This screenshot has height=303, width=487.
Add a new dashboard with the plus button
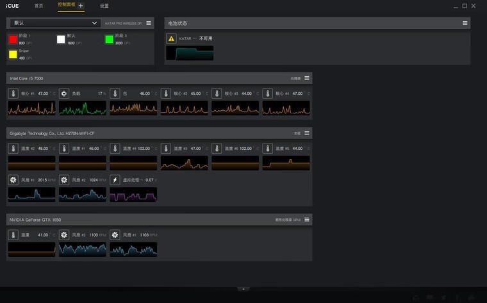pos(81,6)
